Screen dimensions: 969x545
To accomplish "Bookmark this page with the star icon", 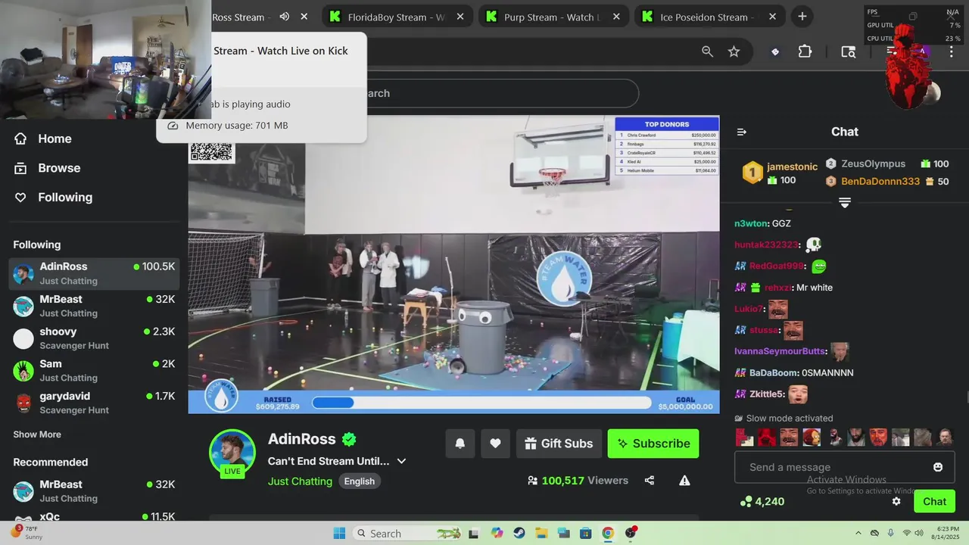I will tap(734, 51).
